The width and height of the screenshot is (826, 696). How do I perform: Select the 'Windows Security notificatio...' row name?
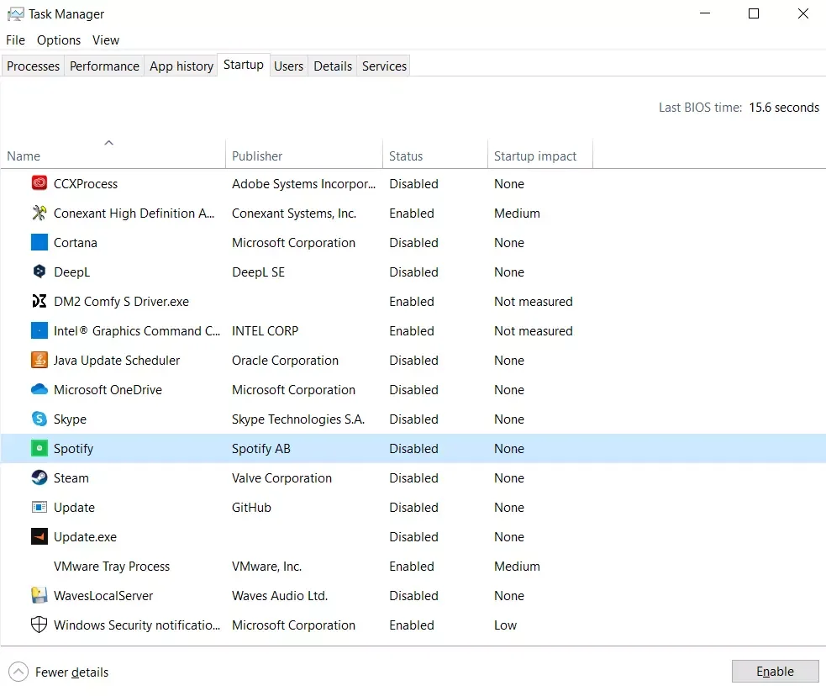tap(137, 625)
